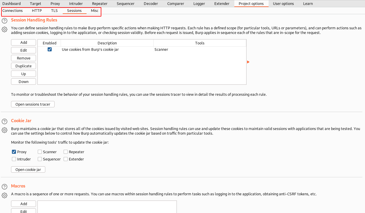Open the Cookie Jar gear settings icon
Viewport: 365px width, 213px height.
pos(4,130)
